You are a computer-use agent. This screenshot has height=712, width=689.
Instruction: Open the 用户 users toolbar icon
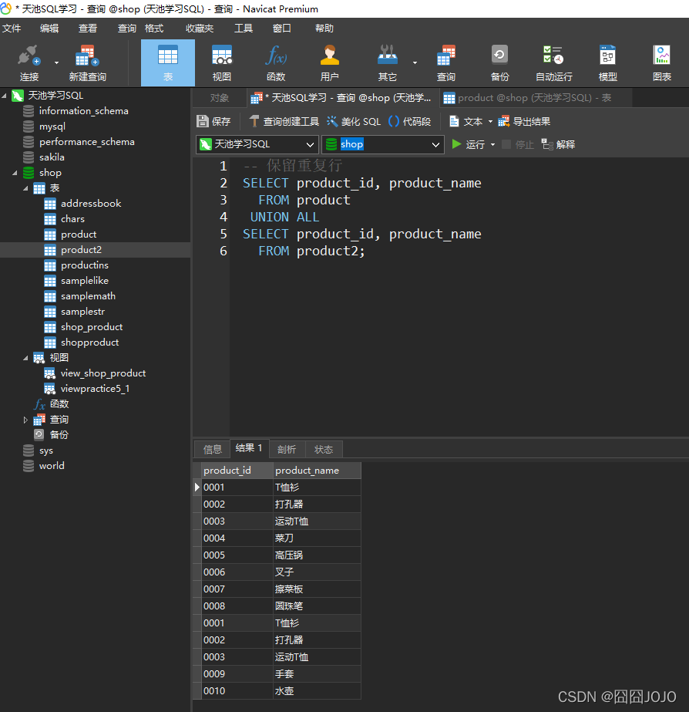click(329, 62)
